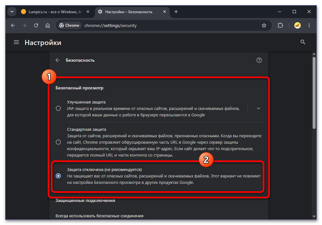The height and width of the screenshot is (225, 322).
Task: Select Защита отключена radio button
Action: tap(58, 176)
